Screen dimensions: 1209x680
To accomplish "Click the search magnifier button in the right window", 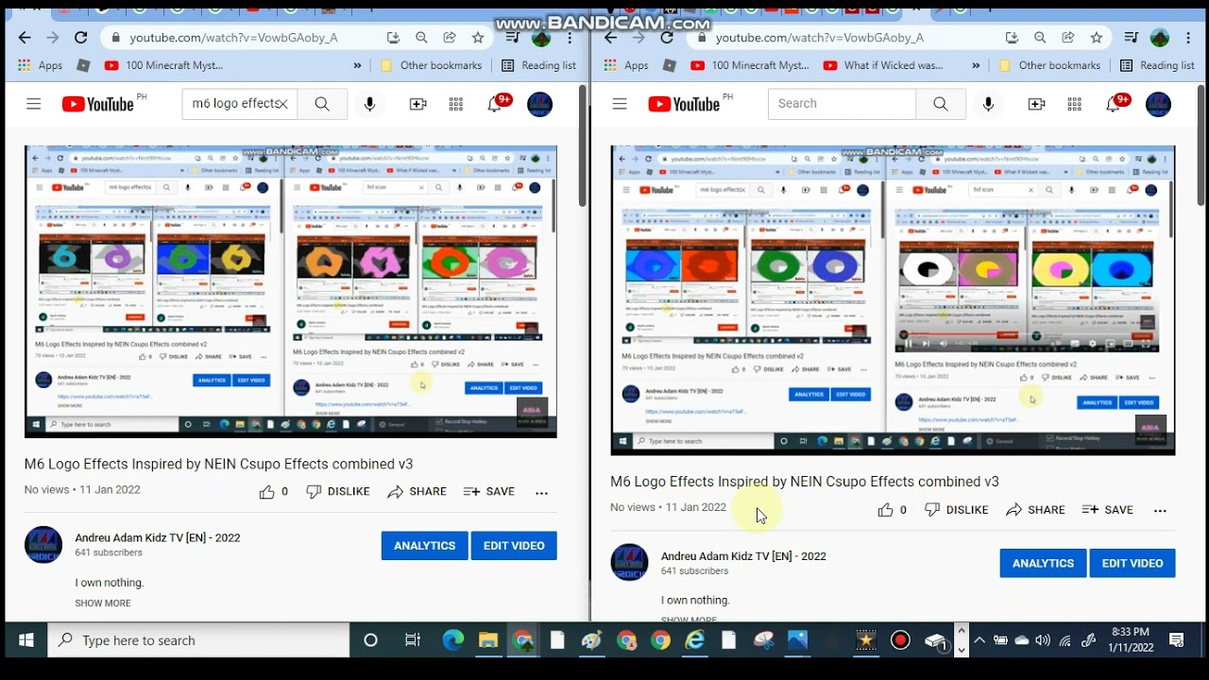I will click(940, 104).
